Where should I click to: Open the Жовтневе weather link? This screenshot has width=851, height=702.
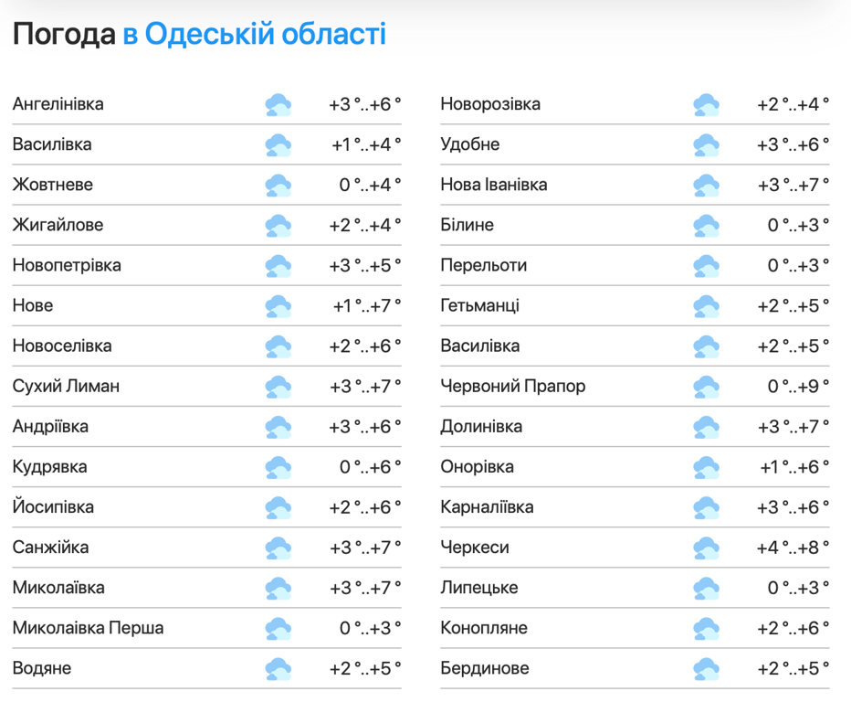[53, 185]
